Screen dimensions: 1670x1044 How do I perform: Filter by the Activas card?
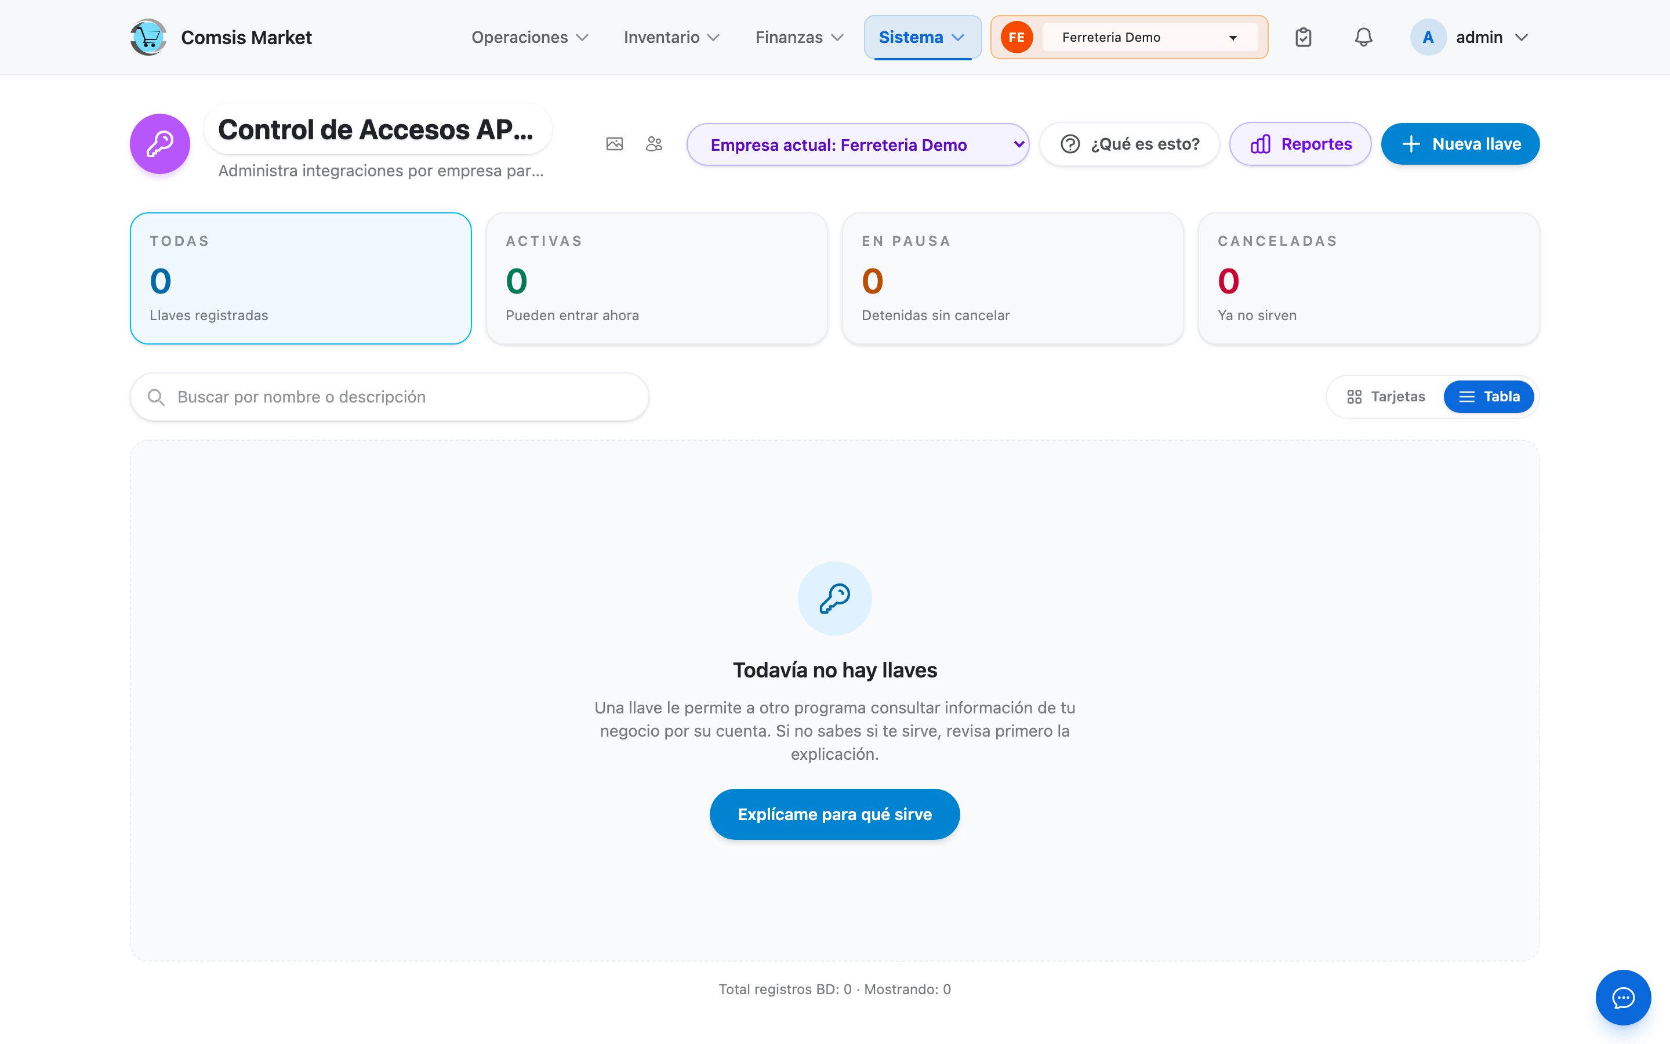click(x=657, y=278)
